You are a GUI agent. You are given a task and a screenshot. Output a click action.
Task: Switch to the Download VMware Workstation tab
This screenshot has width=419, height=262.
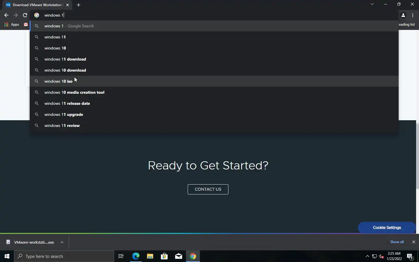(x=37, y=5)
